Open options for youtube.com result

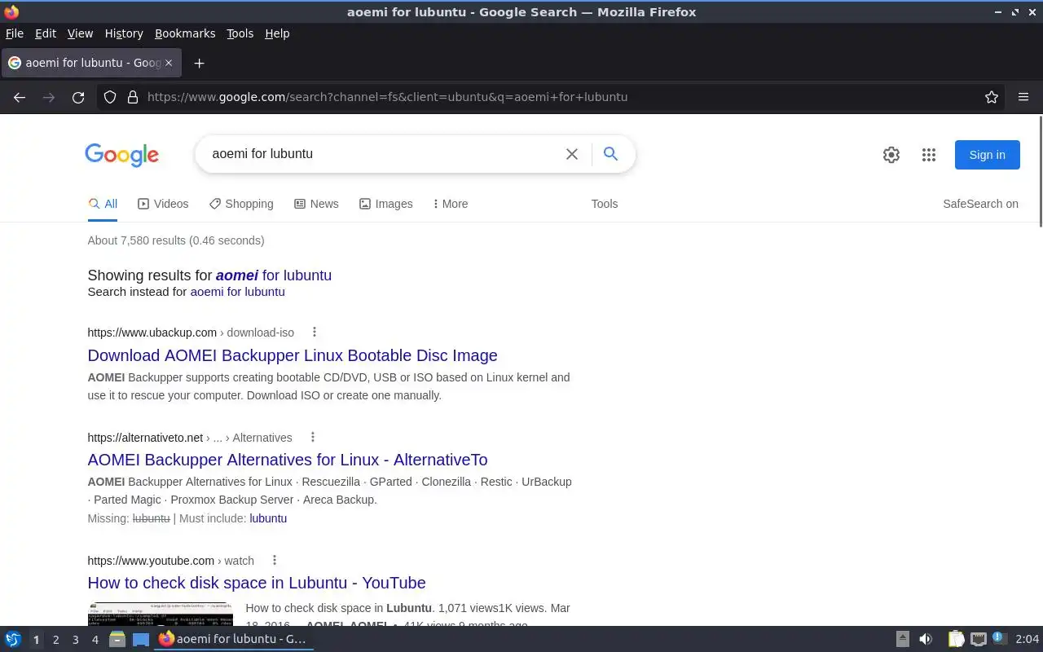tap(275, 560)
